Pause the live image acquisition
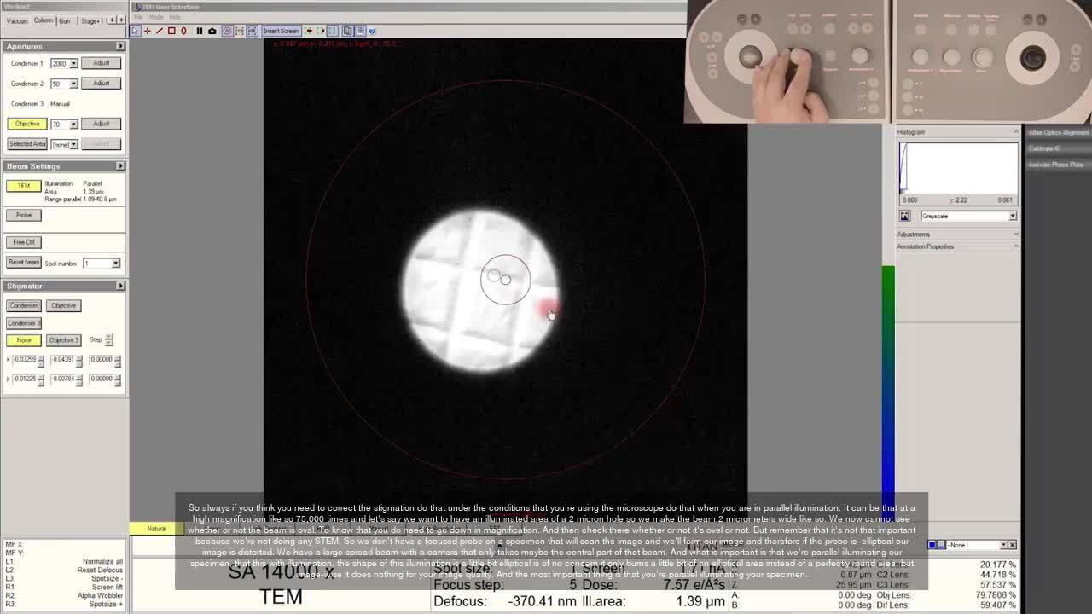The height and width of the screenshot is (614, 1092). [x=200, y=31]
